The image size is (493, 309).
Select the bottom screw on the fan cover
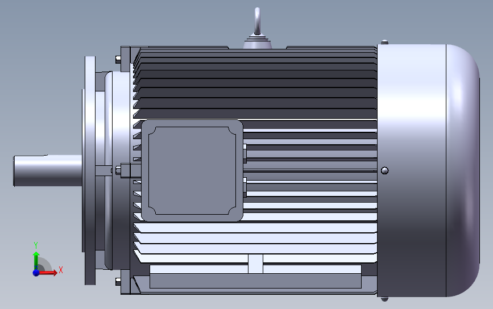pos(384,299)
